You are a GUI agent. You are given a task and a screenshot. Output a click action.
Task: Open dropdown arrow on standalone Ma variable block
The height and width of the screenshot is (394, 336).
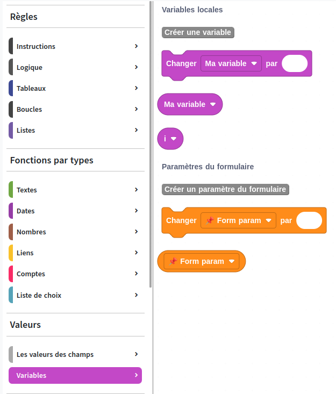tap(213, 104)
